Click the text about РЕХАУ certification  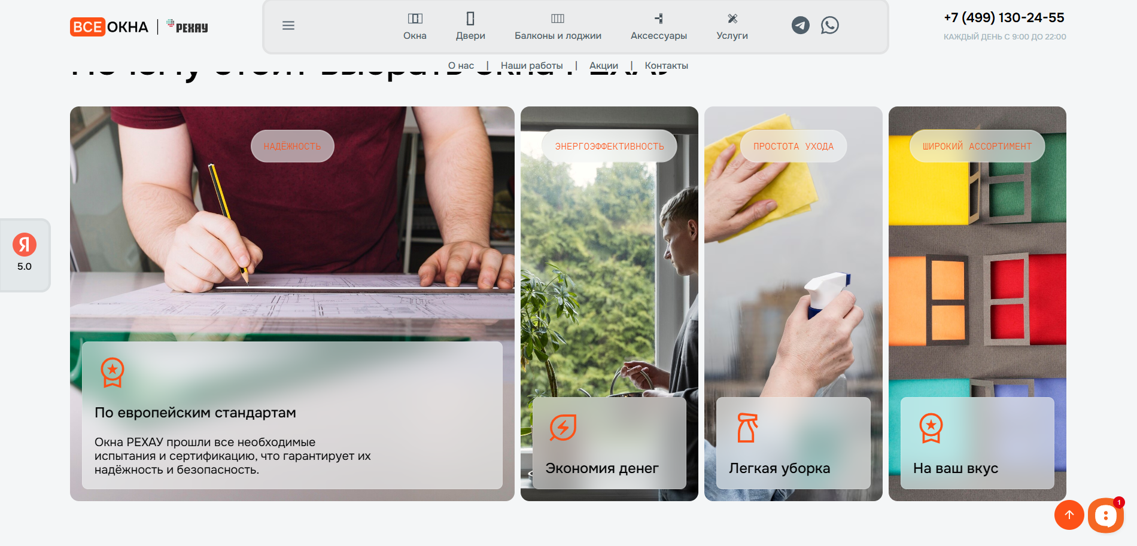(233, 456)
